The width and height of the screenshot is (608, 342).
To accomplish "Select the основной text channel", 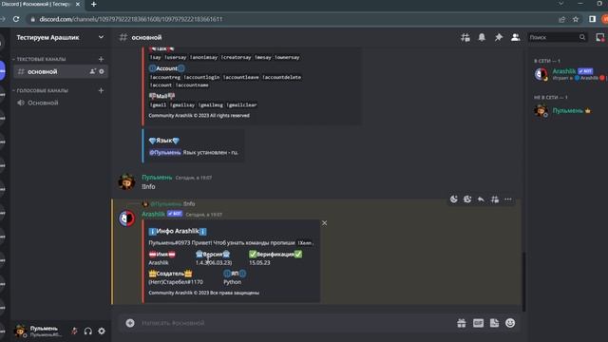I will (x=61, y=72).
